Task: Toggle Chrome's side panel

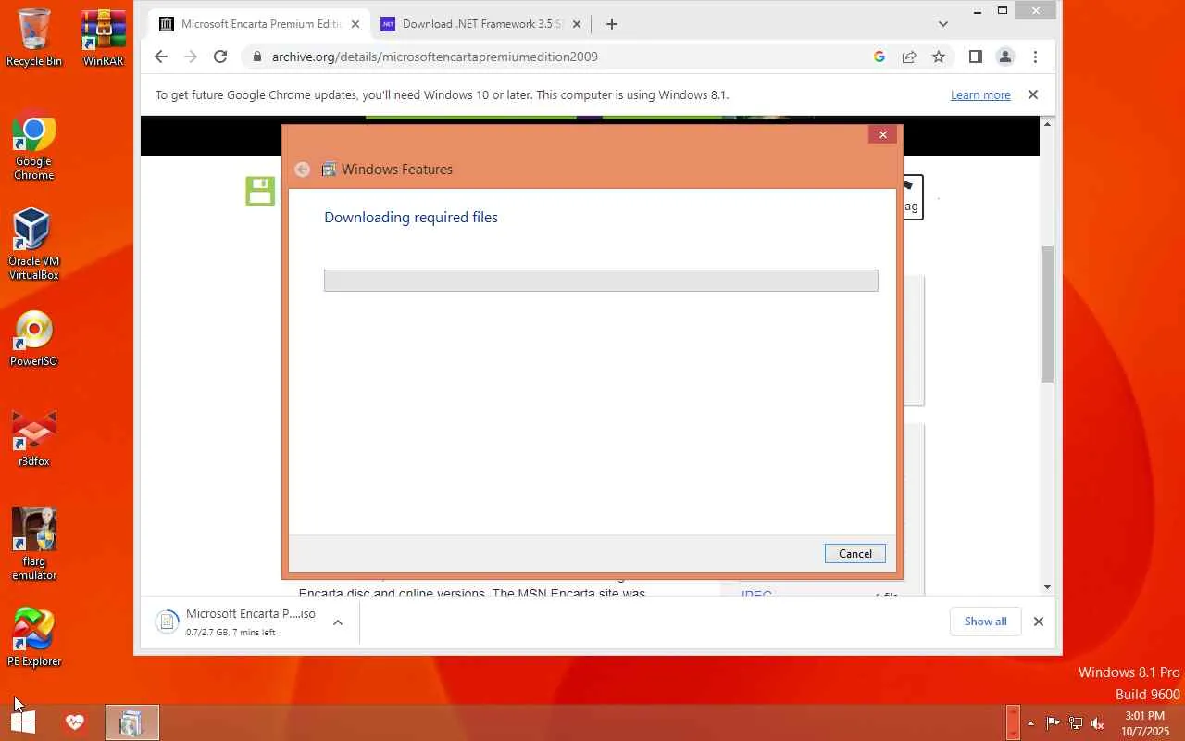Action: pos(975,57)
